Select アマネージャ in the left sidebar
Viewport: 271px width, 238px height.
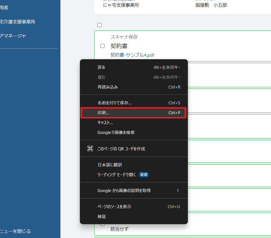point(13,36)
